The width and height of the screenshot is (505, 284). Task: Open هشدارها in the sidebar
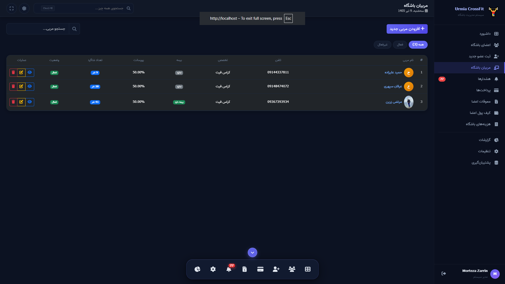click(x=469, y=79)
